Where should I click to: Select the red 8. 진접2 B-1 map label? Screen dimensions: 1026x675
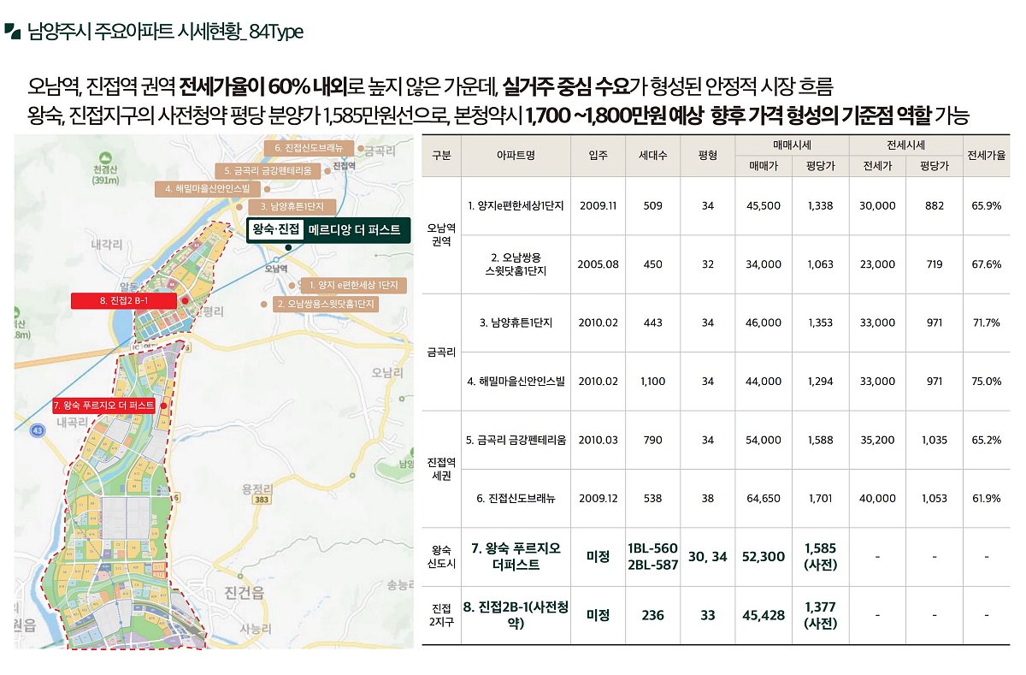click(x=122, y=300)
